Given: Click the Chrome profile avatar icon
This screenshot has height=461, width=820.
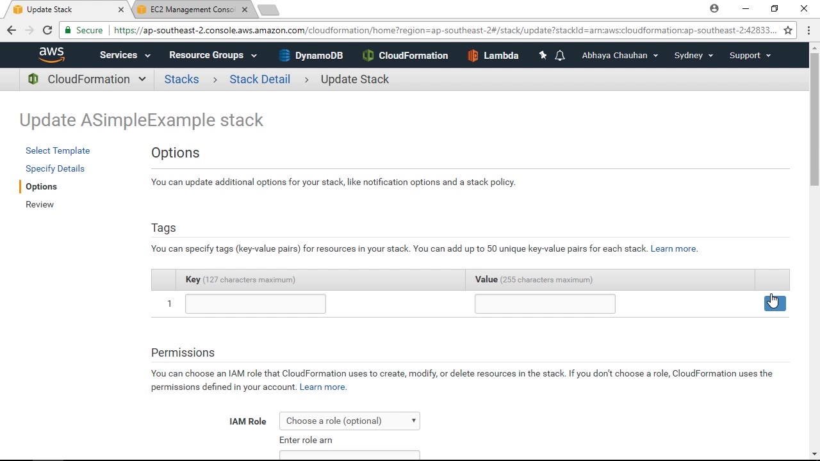Looking at the screenshot, I should coord(714,9).
